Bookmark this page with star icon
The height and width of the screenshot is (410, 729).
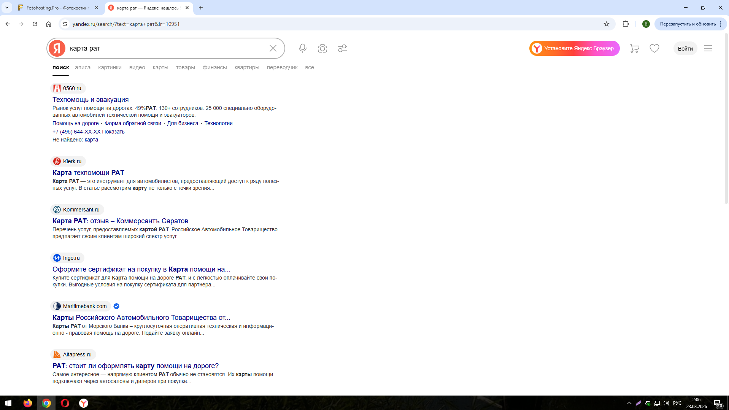pos(607,24)
